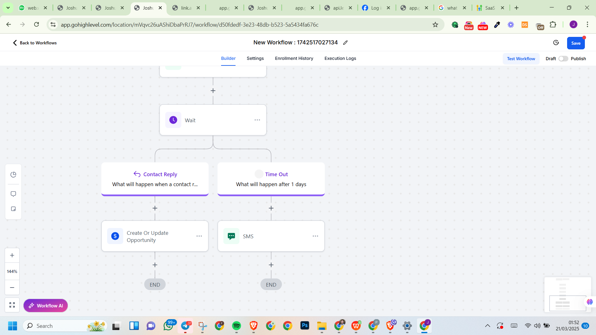
Task: Click the Wait step clock icon
Action: 173,120
